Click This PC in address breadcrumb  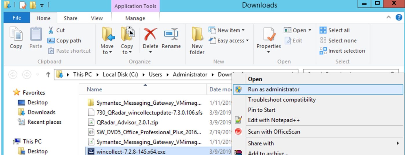pyautogui.click(x=82, y=74)
